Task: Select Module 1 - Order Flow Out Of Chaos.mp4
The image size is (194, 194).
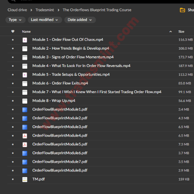Action: click(68, 40)
